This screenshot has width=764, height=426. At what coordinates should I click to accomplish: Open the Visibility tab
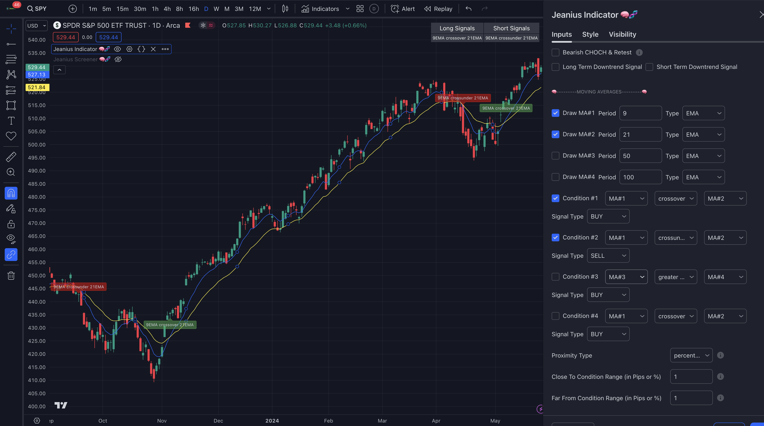point(622,35)
